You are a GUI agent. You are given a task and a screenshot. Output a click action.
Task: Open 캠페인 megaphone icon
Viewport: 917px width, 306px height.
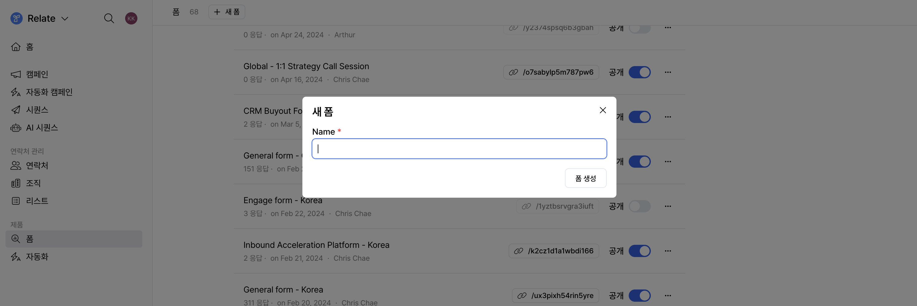pyautogui.click(x=16, y=74)
